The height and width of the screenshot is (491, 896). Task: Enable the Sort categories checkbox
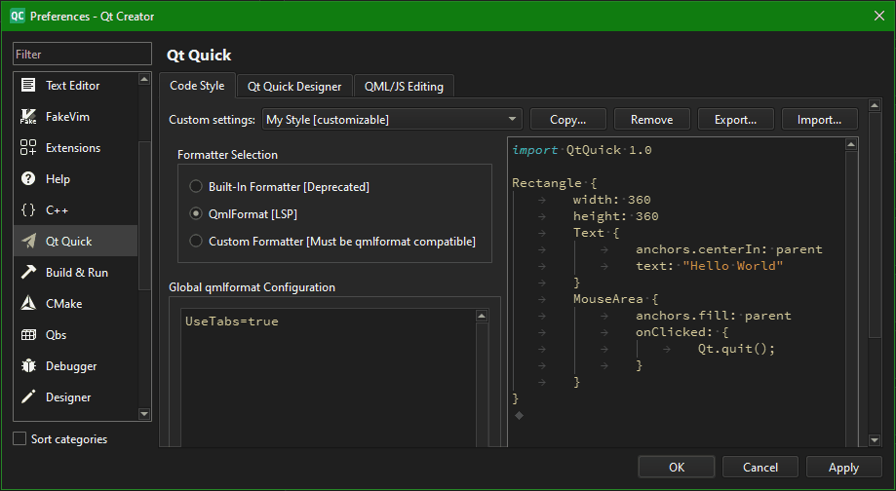(x=19, y=438)
